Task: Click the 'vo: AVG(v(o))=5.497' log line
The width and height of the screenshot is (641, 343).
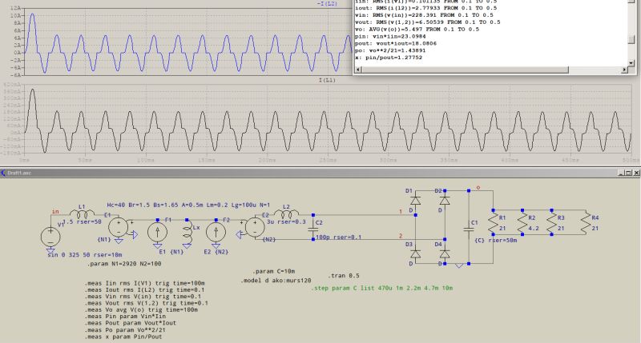Action: 417,30
